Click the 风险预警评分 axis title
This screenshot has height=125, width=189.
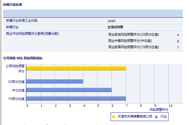(x=159, y=110)
